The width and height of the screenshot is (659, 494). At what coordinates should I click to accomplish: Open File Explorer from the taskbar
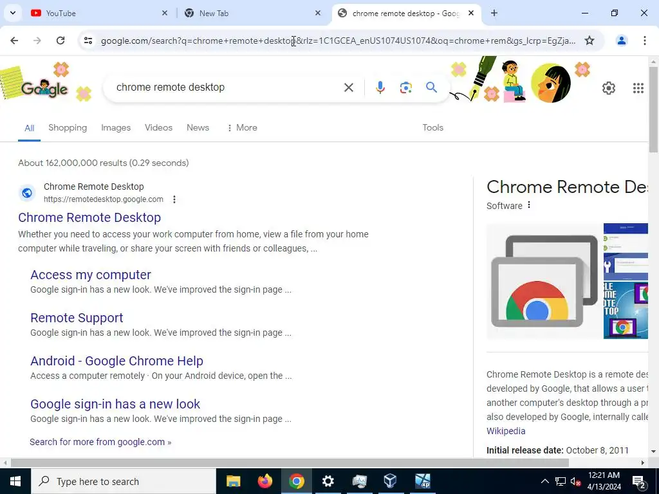(x=233, y=481)
